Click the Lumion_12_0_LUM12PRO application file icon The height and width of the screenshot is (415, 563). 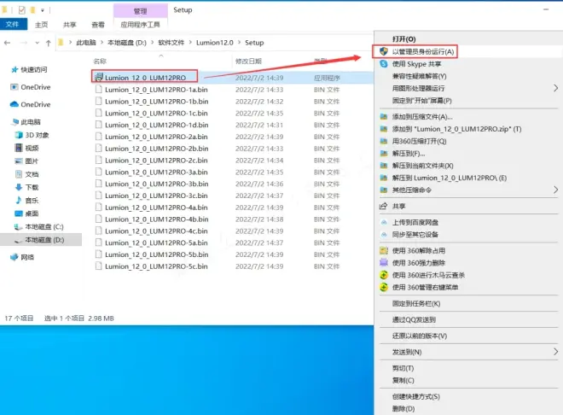99,78
